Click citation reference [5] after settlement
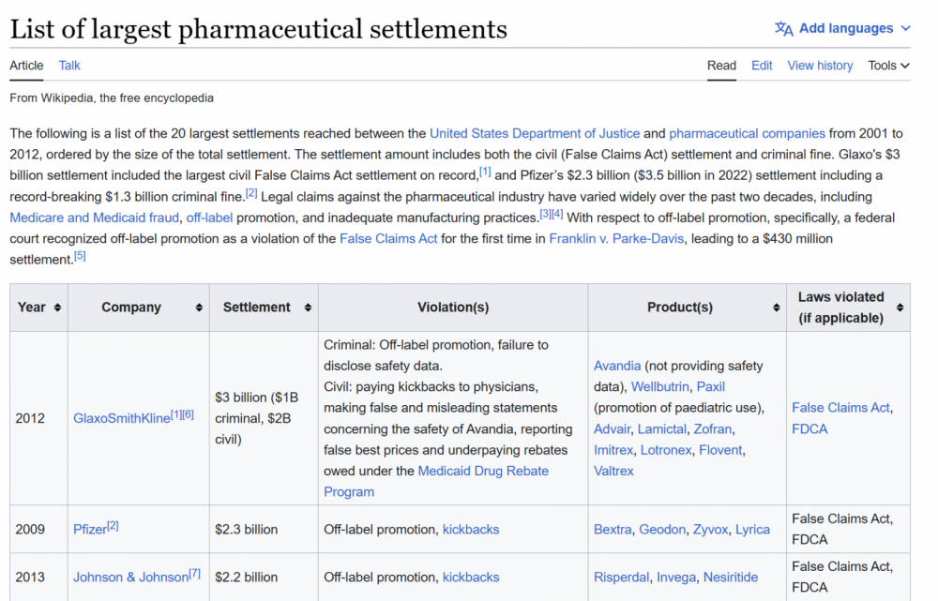The height and width of the screenshot is (601, 938). (x=80, y=257)
